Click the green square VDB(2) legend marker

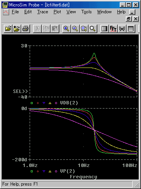pyautogui.click(x=32, y=103)
